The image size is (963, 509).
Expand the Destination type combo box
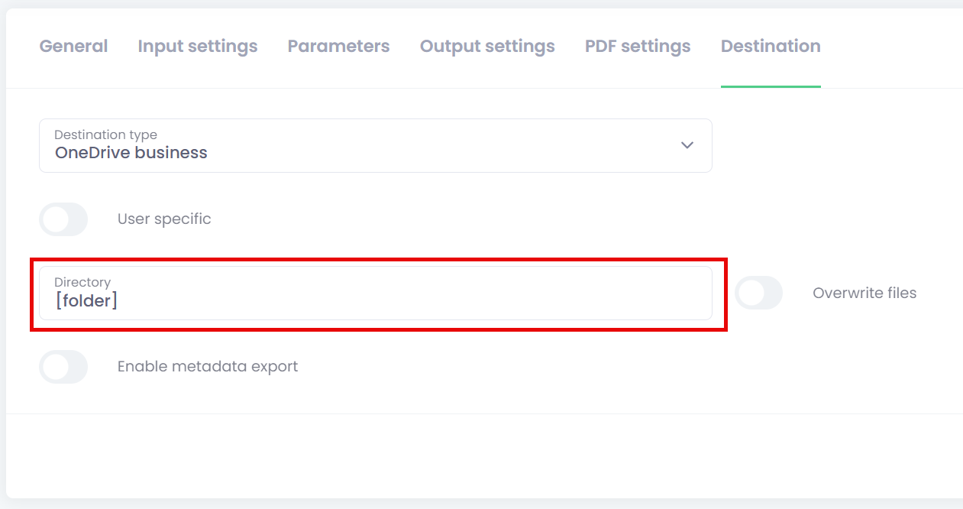tap(375, 145)
